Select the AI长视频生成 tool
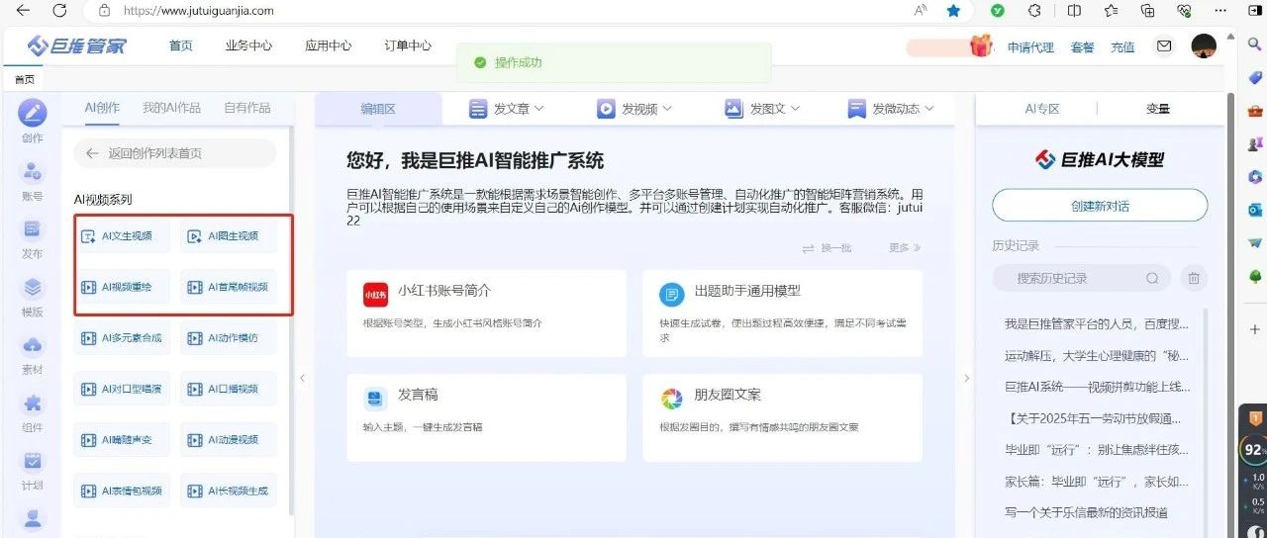 pos(230,491)
